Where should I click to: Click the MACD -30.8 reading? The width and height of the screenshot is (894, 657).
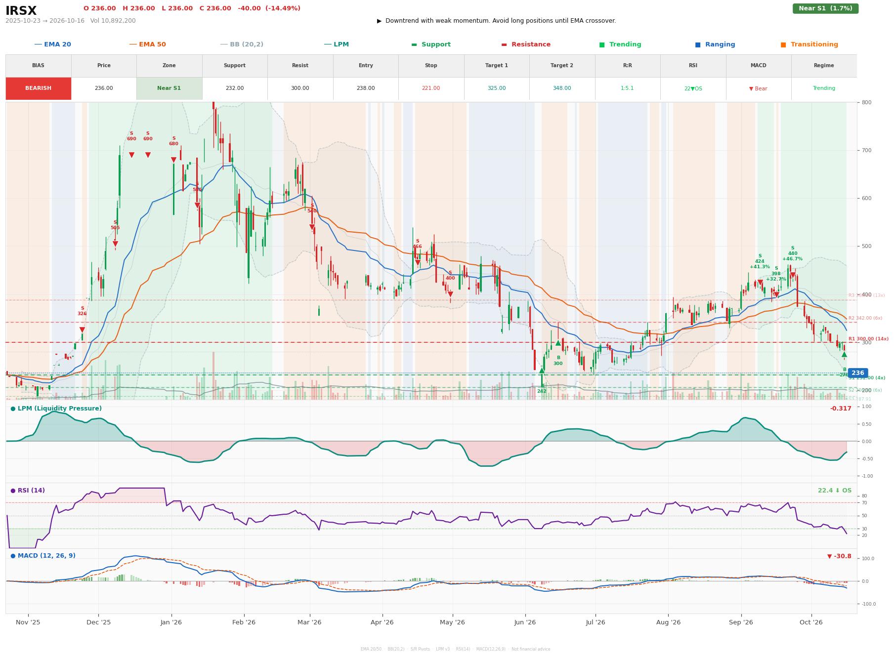pos(839,556)
